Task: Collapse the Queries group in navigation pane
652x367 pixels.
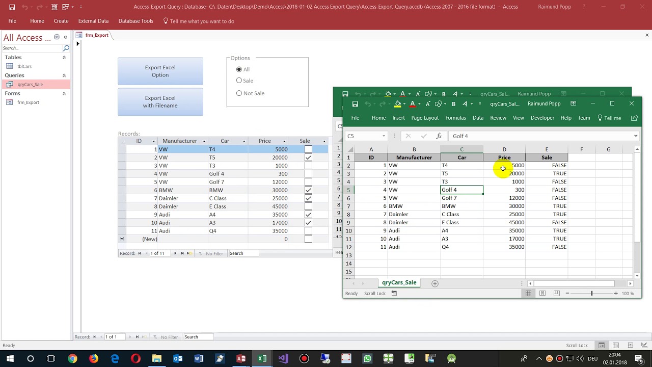Action: (64, 75)
